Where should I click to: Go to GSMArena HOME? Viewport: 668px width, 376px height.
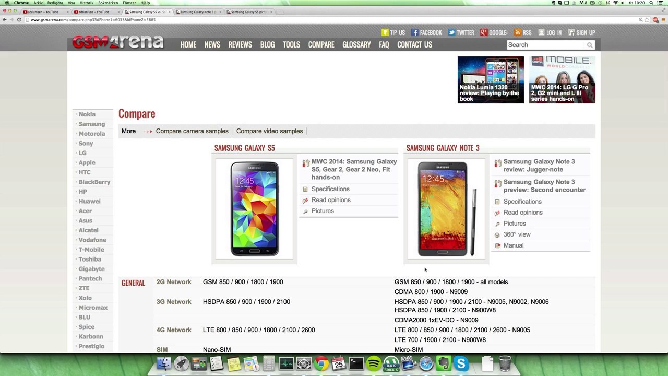pyautogui.click(x=188, y=45)
